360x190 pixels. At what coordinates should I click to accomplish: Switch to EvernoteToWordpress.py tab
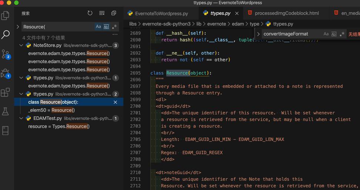click(x=161, y=13)
